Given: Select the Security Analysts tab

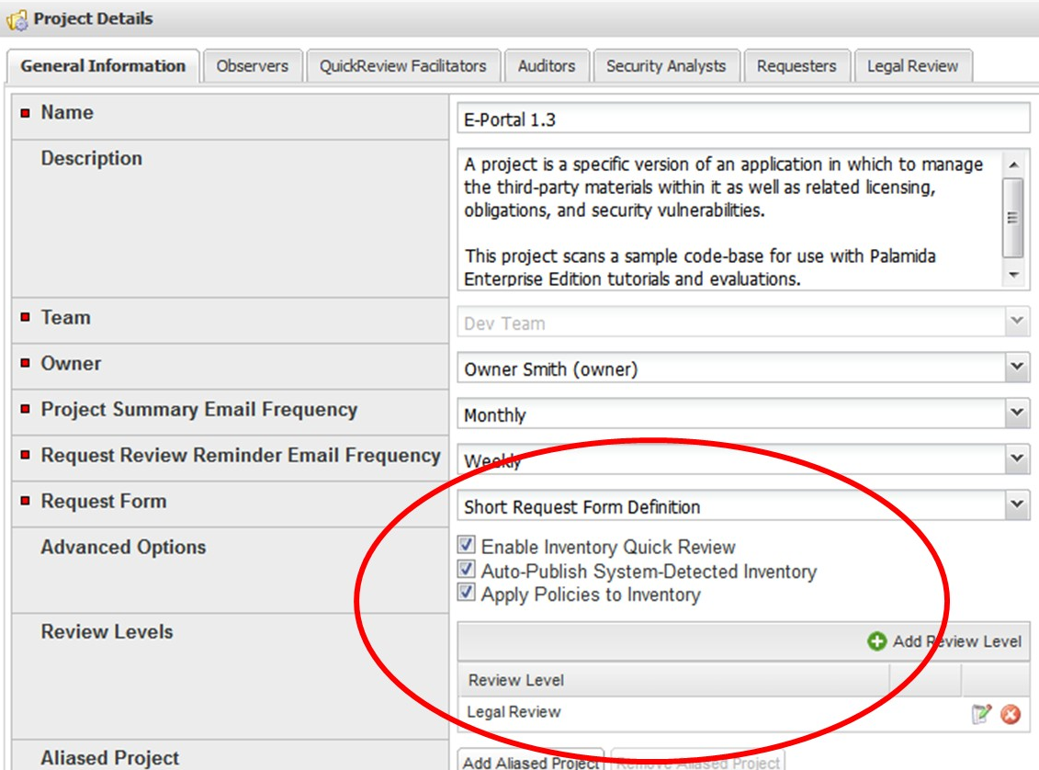Looking at the screenshot, I should click(666, 66).
